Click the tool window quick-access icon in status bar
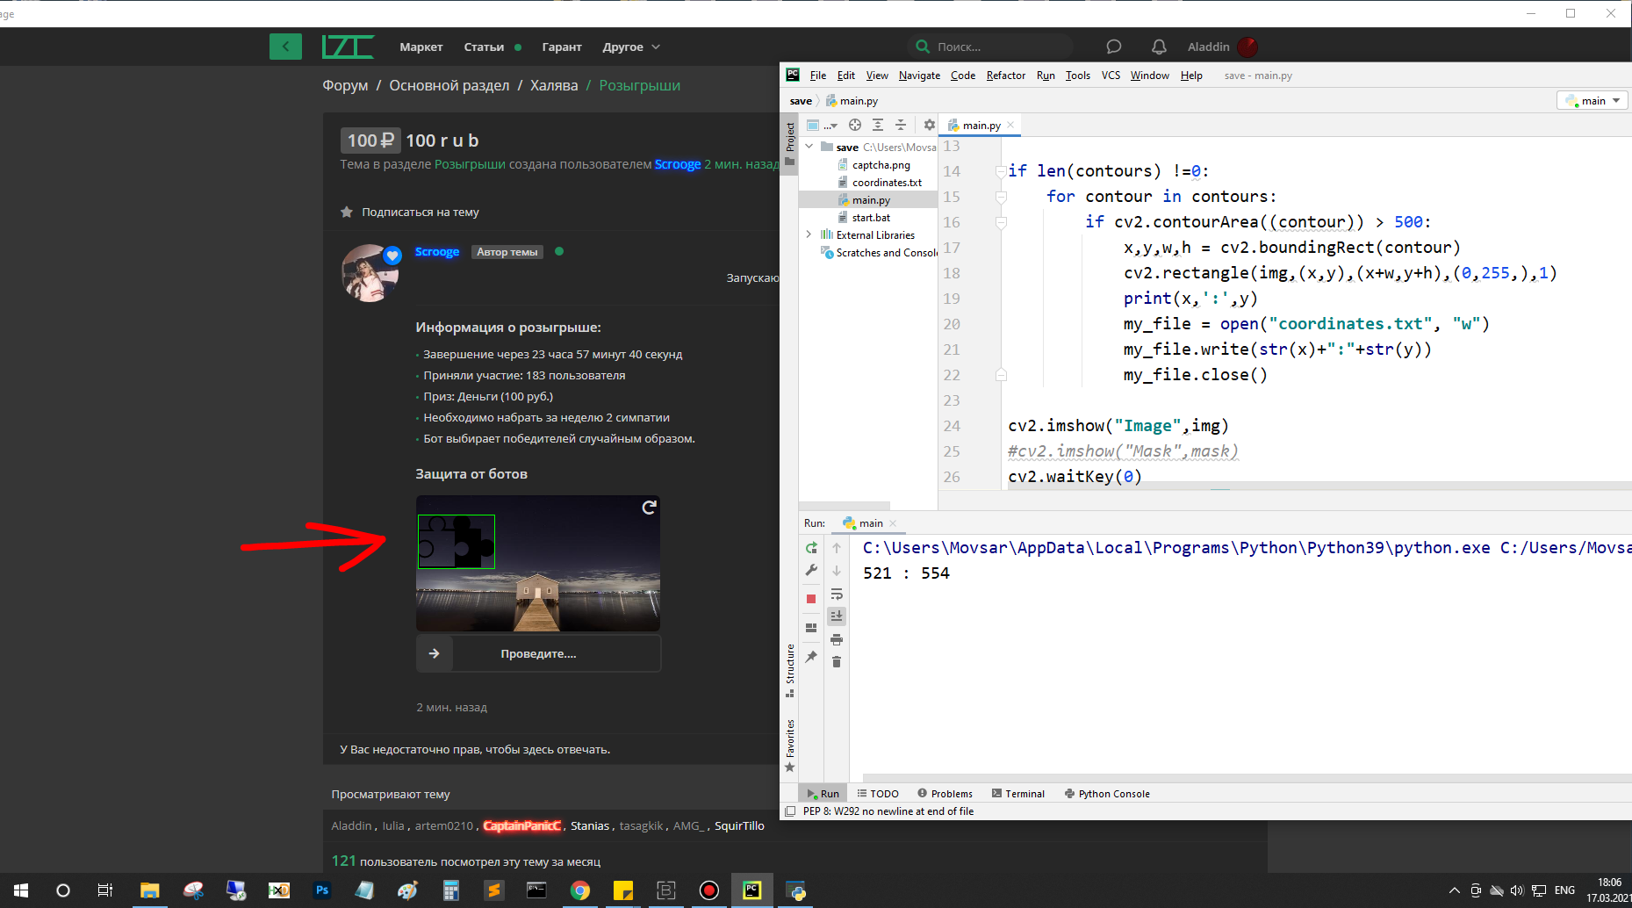 coord(790,811)
